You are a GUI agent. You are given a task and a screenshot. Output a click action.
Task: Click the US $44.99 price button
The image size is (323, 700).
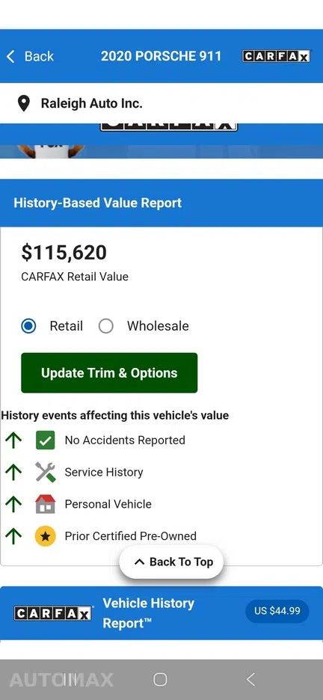pyautogui.click(x=277, y=611)
